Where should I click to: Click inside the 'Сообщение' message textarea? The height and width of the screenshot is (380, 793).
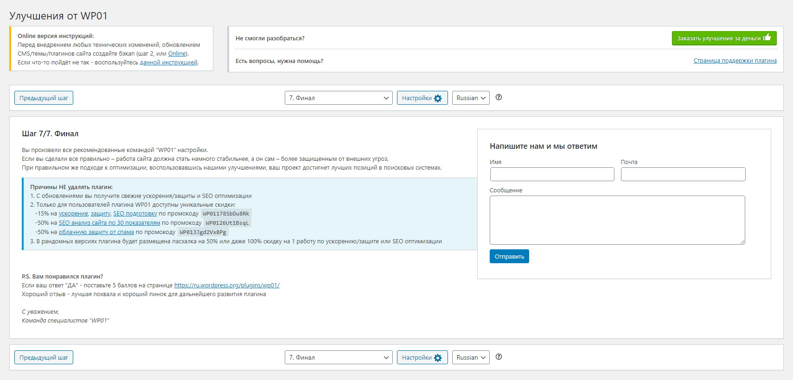pos(617,220)
